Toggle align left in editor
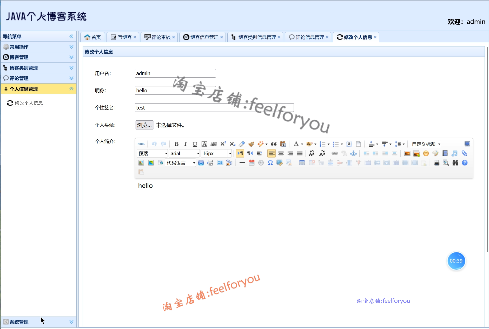Viewport: 489px width, 329px height. [x=272, y=153]
